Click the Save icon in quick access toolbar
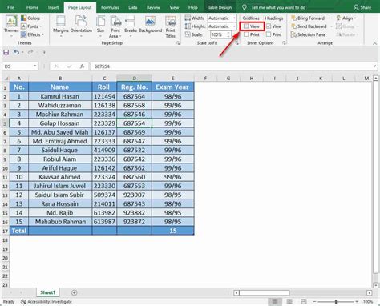 coord(6,52)
